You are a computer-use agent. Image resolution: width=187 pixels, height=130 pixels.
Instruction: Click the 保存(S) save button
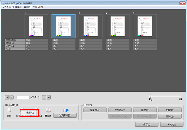(x=147, y=125)
